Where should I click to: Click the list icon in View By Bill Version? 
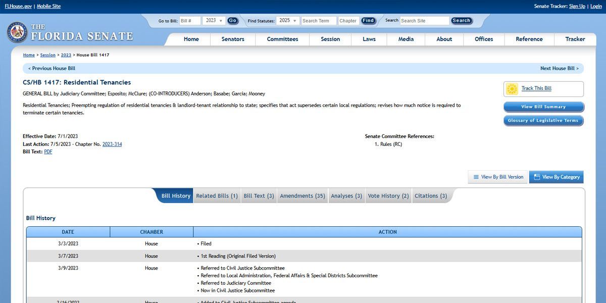tap(476, 177)
